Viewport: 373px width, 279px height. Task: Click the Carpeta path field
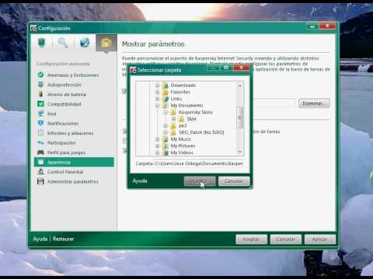point(189,164)
